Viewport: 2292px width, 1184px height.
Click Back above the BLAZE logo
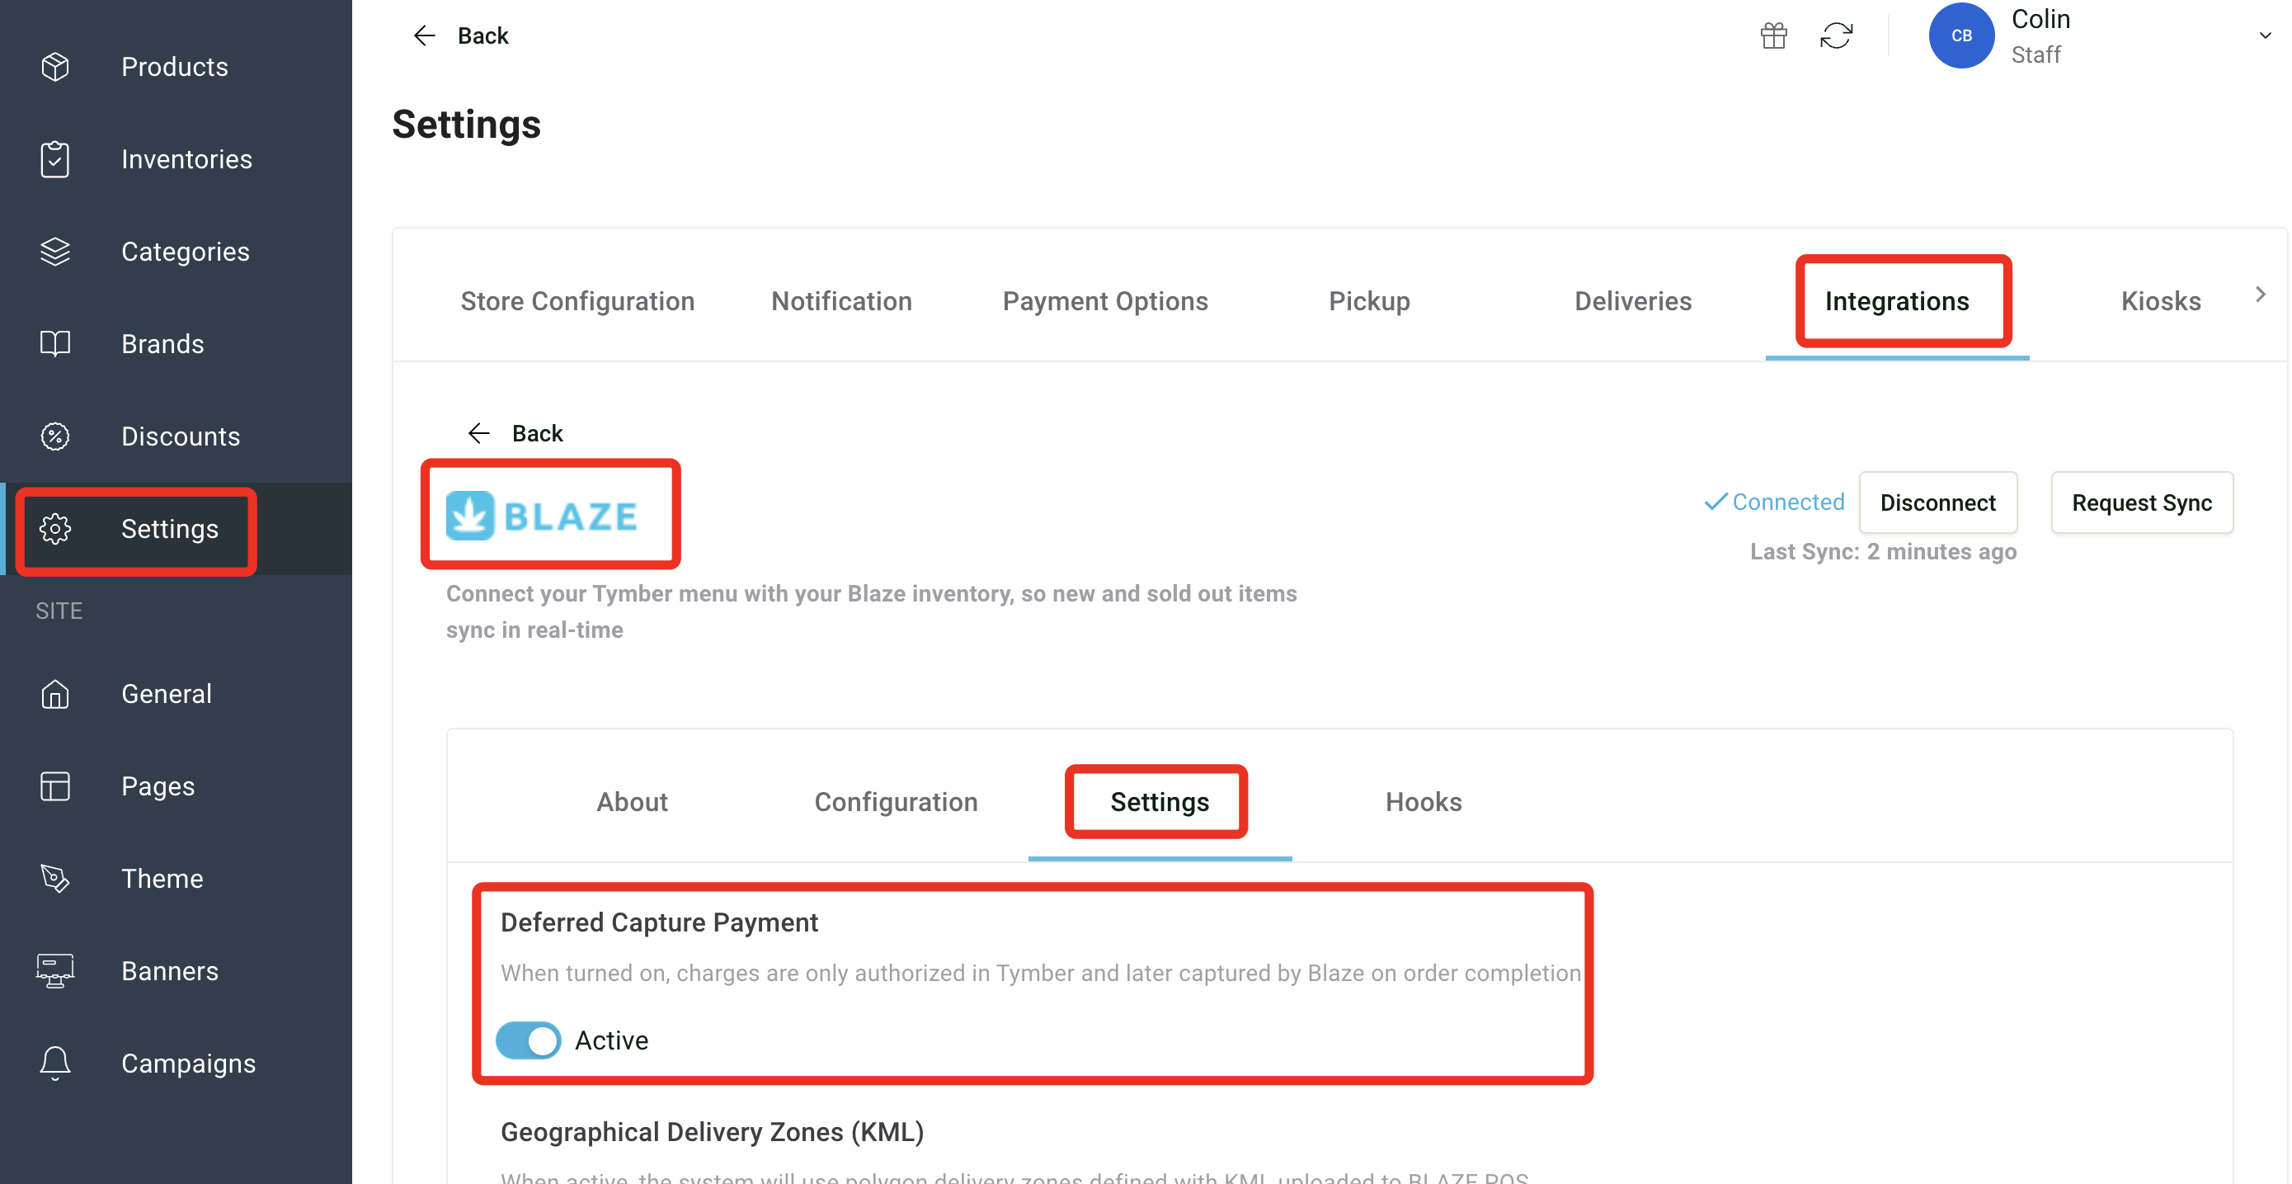click(537, 432)
